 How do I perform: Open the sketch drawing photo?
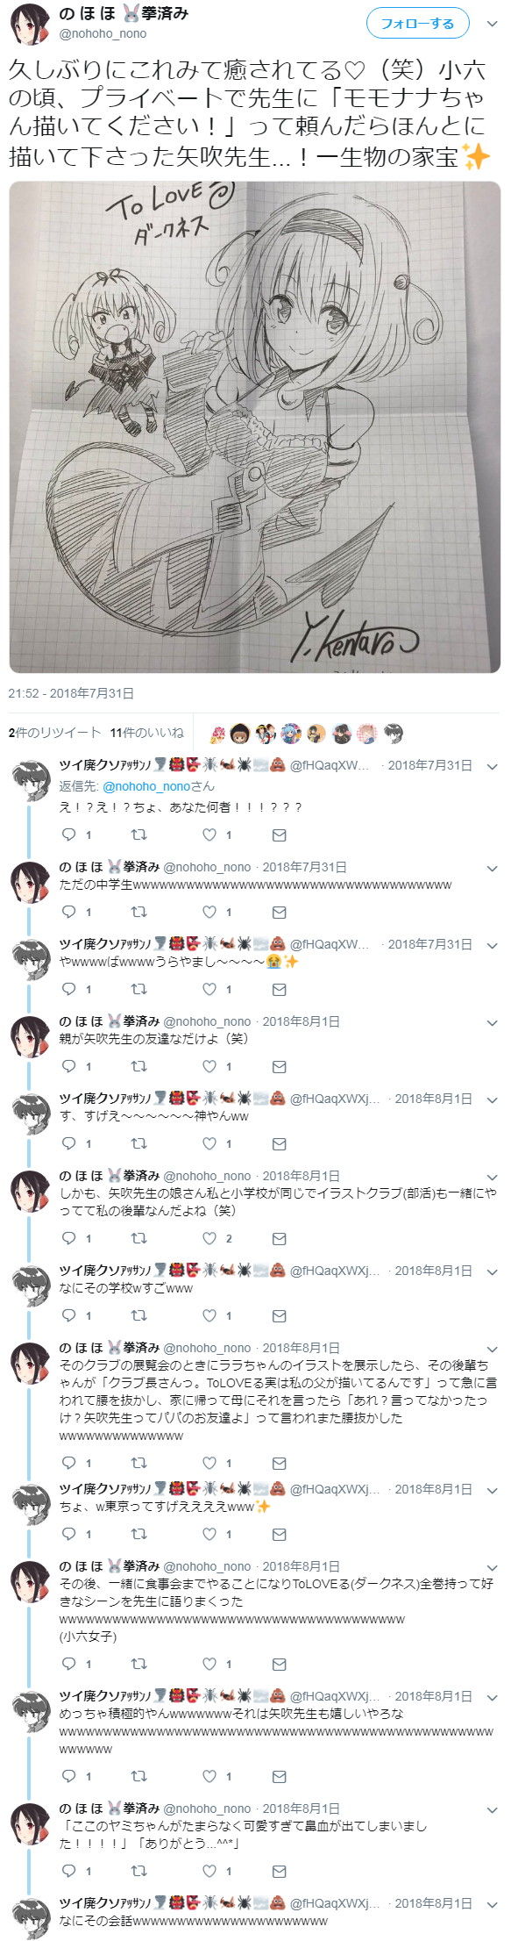coord(255,427)
